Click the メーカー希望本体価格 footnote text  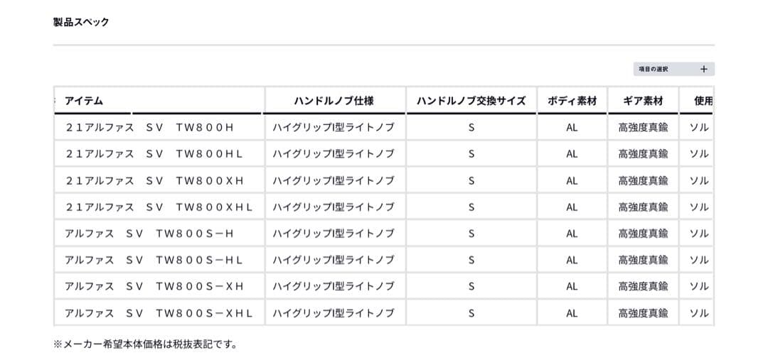click(144, 344)
